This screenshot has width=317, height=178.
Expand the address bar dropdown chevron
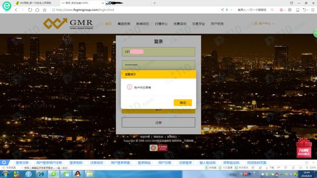coord(231,10)
